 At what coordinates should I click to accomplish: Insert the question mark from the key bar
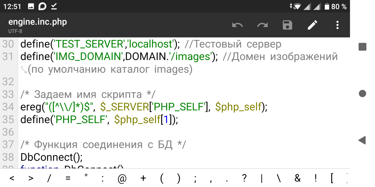click(x=244, y=178)
